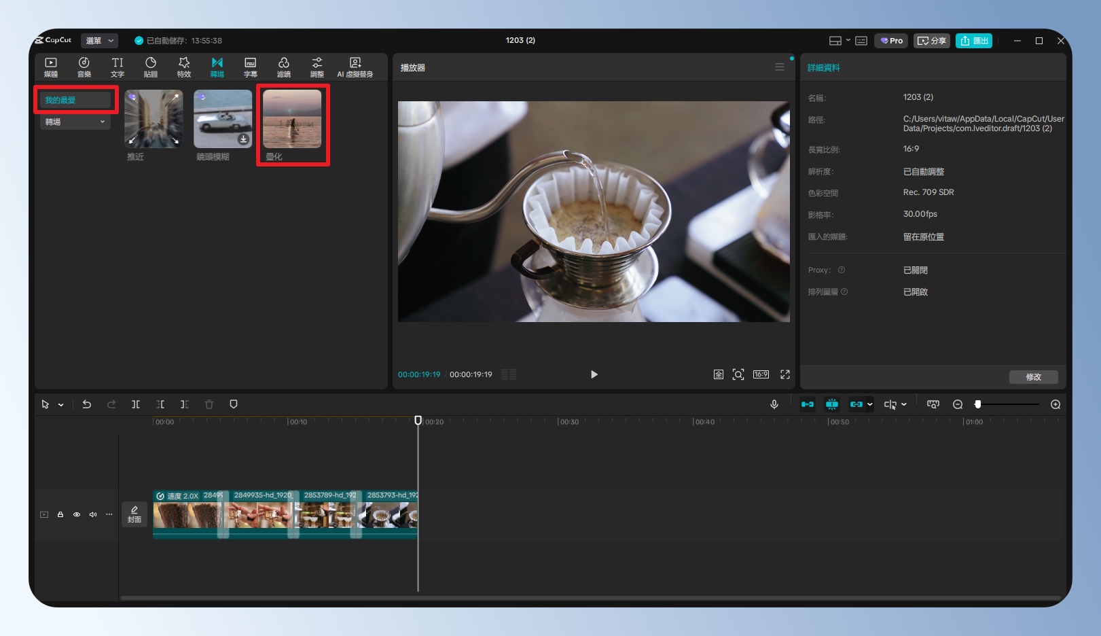
Task: Click the timeline zoom slider handle
Action: click(x=977, y=404)
